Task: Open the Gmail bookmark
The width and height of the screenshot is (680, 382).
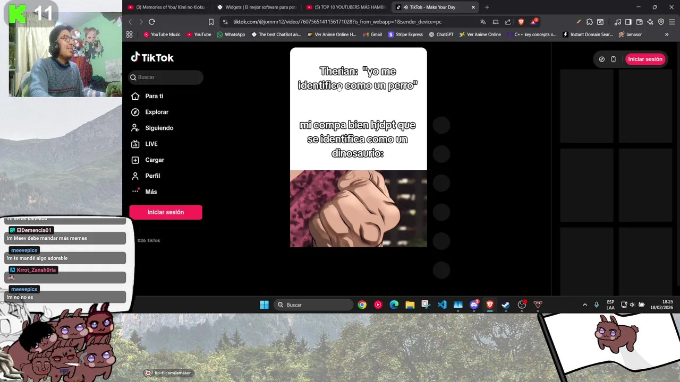Action: click(372, 34)
